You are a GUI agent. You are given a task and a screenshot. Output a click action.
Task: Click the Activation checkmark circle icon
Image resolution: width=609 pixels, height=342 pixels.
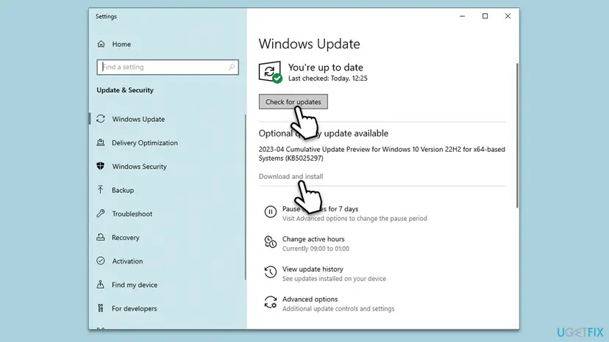(101, 261)
